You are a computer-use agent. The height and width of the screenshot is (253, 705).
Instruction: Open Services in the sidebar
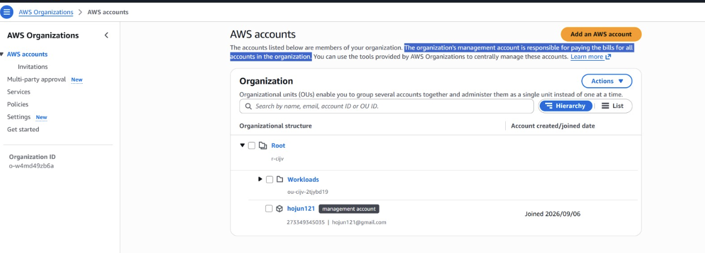[x=19, y=92]
